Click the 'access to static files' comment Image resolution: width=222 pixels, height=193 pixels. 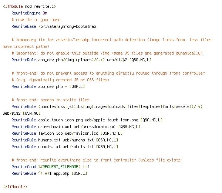[51, 100]
